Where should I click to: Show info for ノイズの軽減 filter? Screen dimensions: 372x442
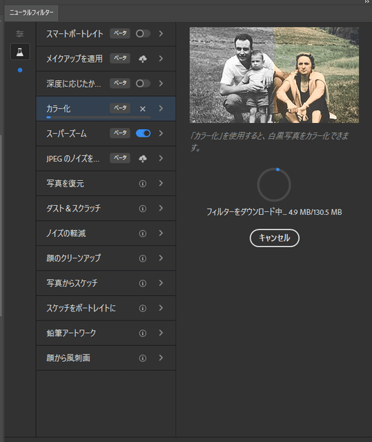(143, 233)
